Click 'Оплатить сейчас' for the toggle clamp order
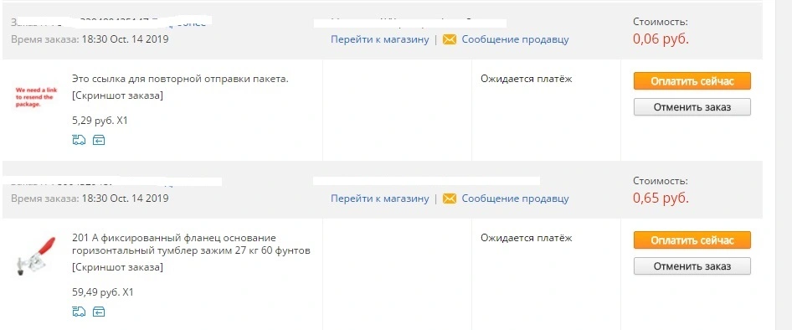 pos(692,240)
